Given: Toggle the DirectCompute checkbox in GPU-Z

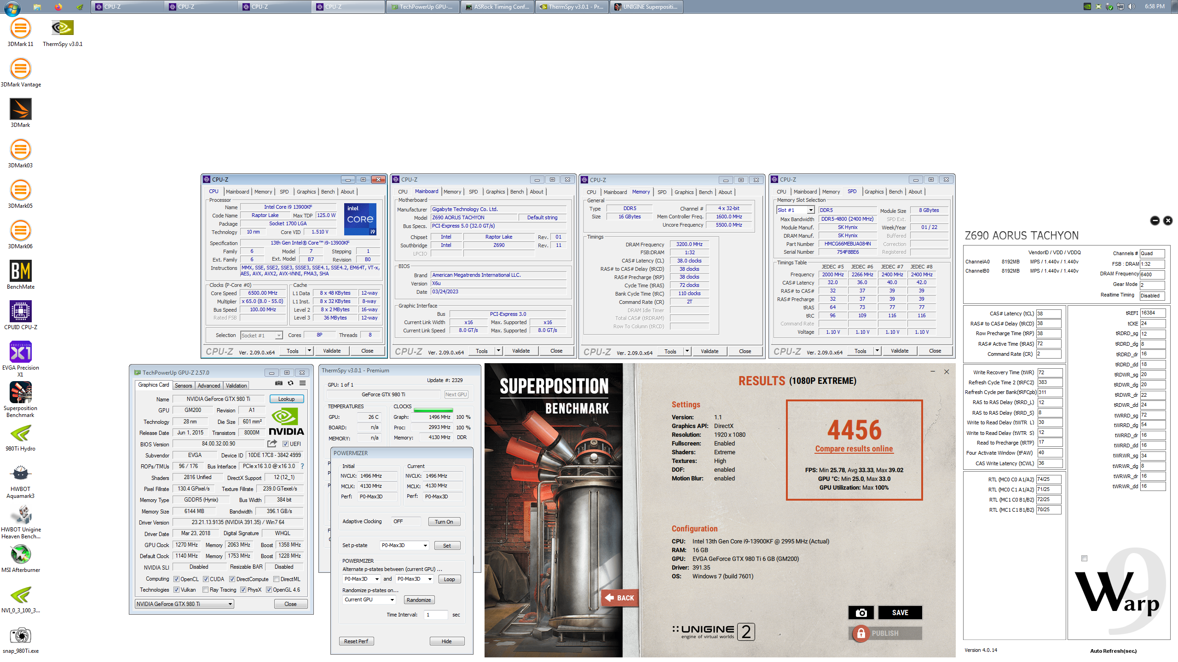Looking at the screenshot, I should (232, 579).
